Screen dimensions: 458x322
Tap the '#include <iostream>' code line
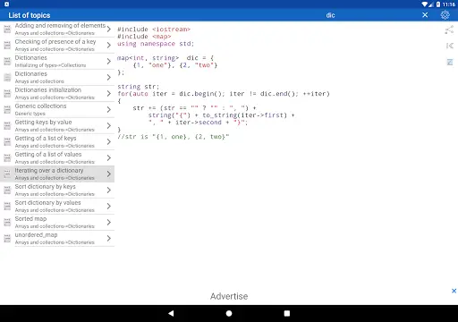click(x=154, y=30)
